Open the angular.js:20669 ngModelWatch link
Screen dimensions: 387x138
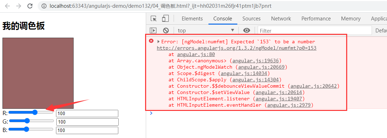tap(261, 67)
